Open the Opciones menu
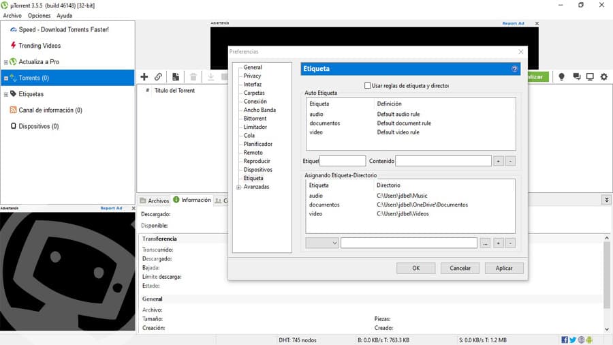Viewport: 613px width, 345px height. 39,16
